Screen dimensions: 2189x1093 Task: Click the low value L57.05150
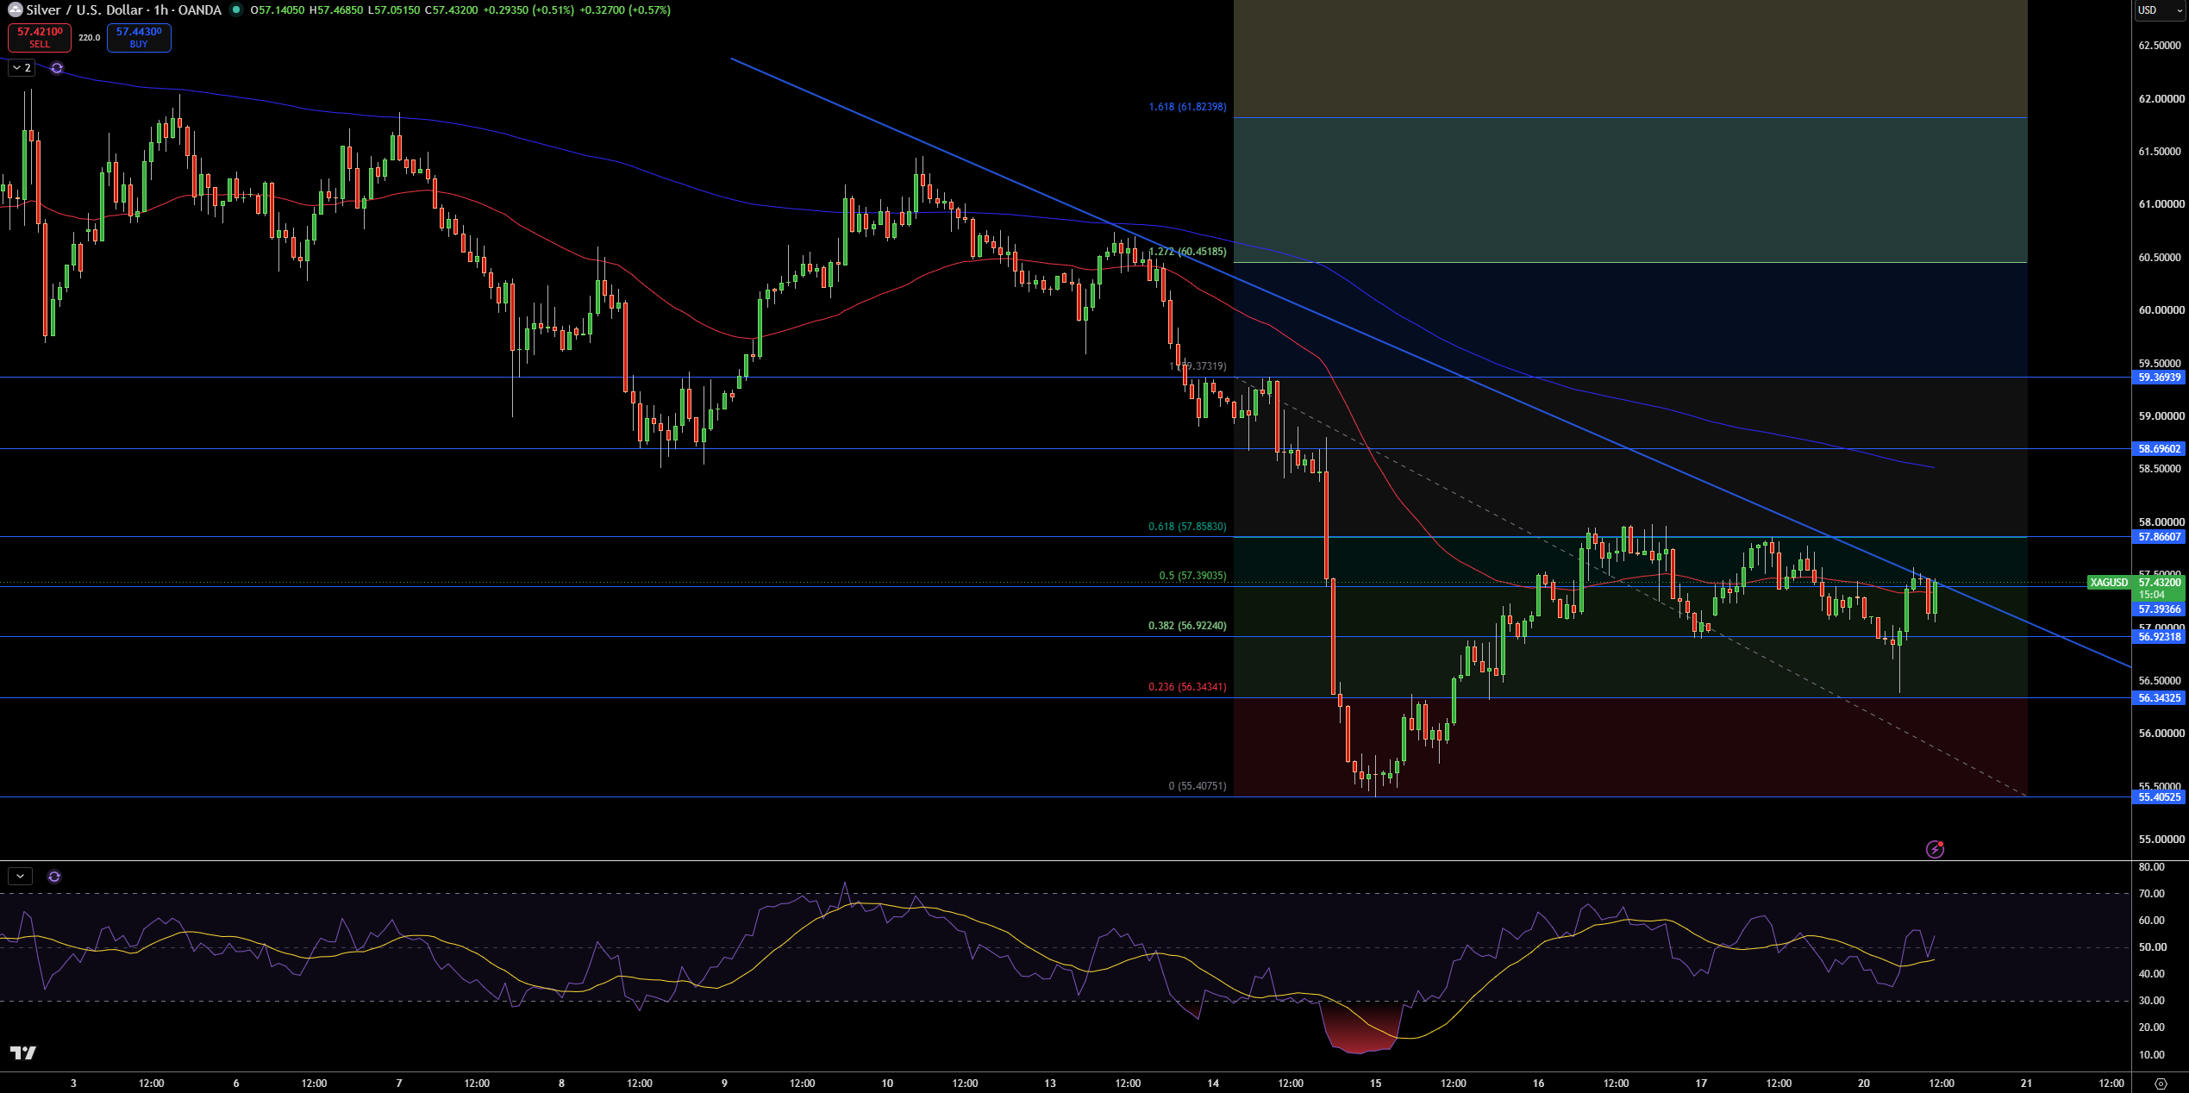[x=394, y=10]
